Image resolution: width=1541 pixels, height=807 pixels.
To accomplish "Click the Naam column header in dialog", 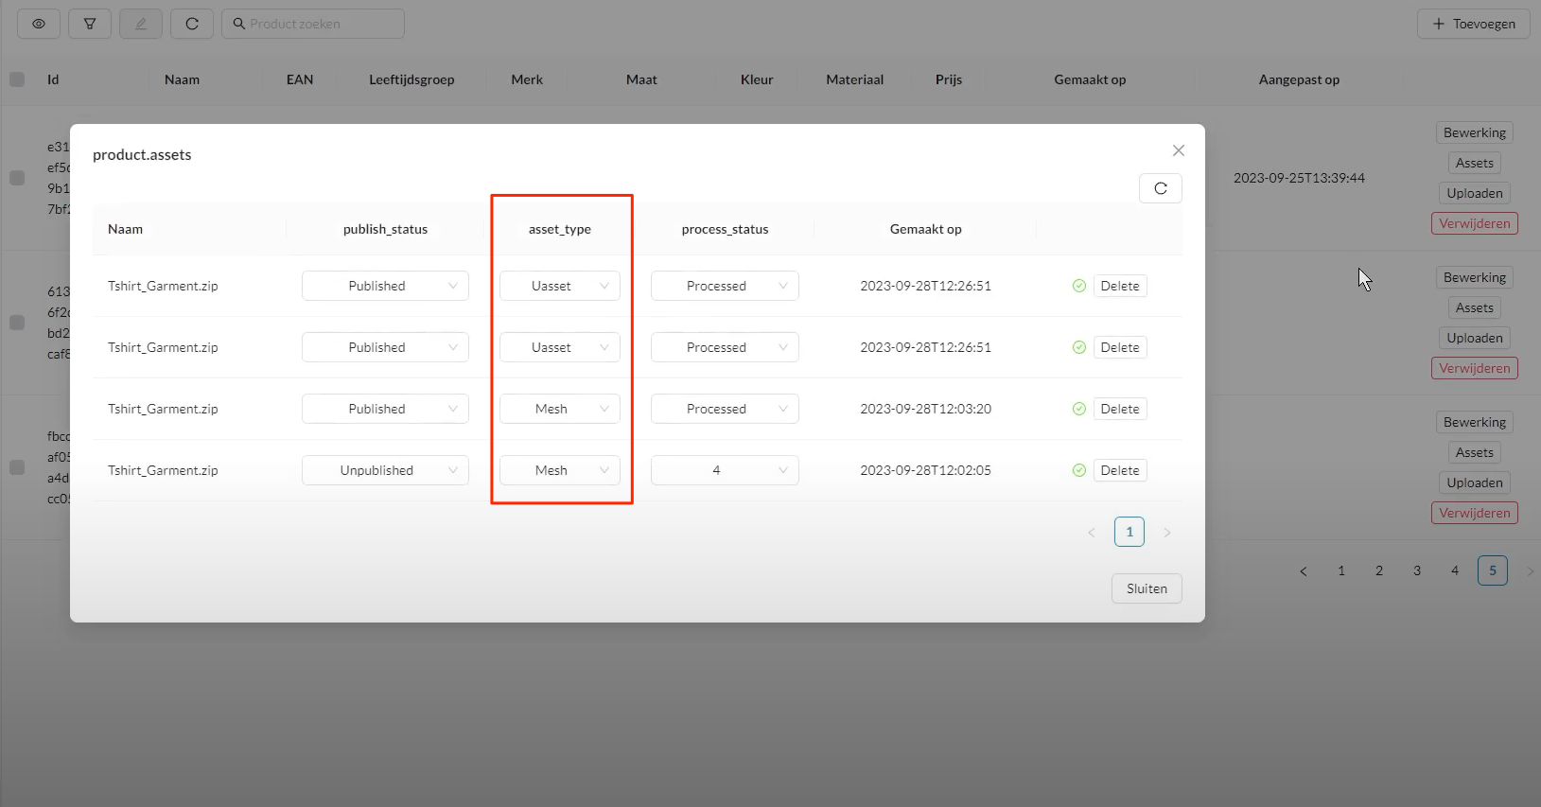I will pyautogui.click(x=125, y=229).
